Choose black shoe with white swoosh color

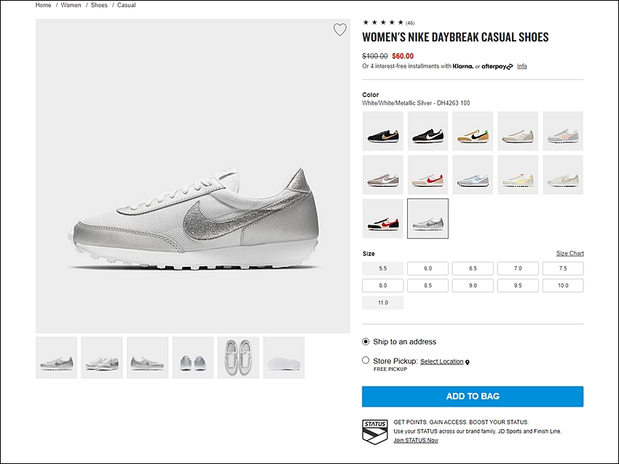click(x=427, y=131)
